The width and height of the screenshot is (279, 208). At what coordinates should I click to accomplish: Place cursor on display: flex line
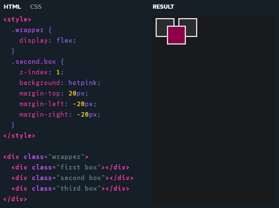[48, 40]
